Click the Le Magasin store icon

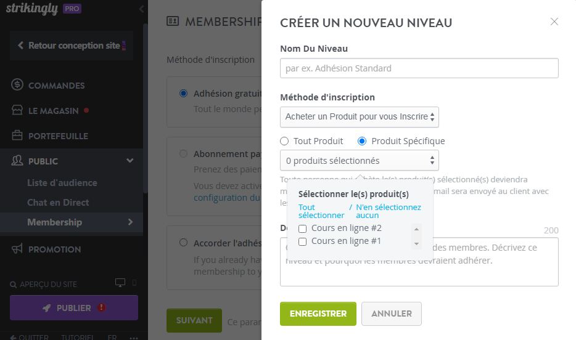(x=17, y=110)
